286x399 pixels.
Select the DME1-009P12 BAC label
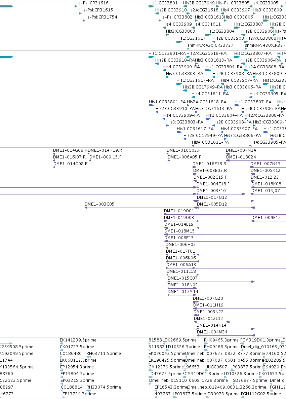(266, 218)
